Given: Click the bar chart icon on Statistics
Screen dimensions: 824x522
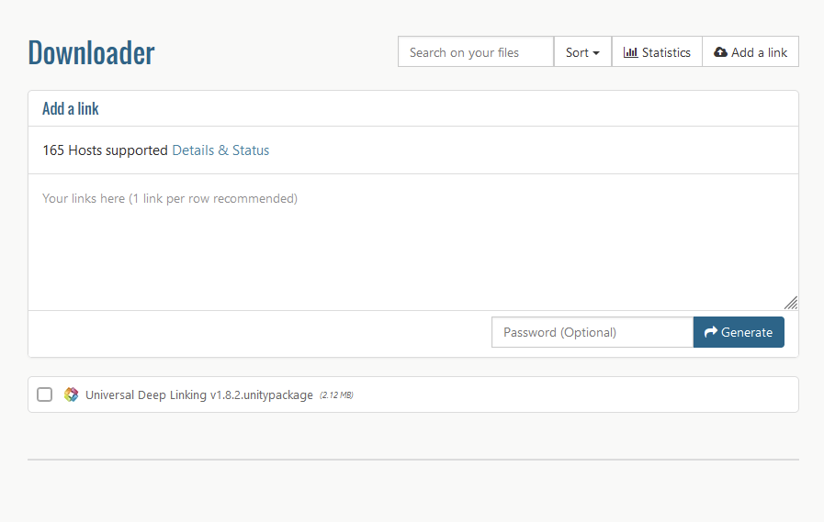Looking at the screenshot, I should (x=630, y=52).
